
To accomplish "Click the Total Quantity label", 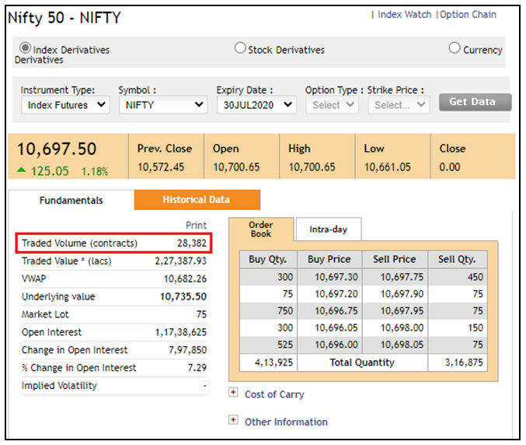I will pyautogui.click(x=362, y=363).
